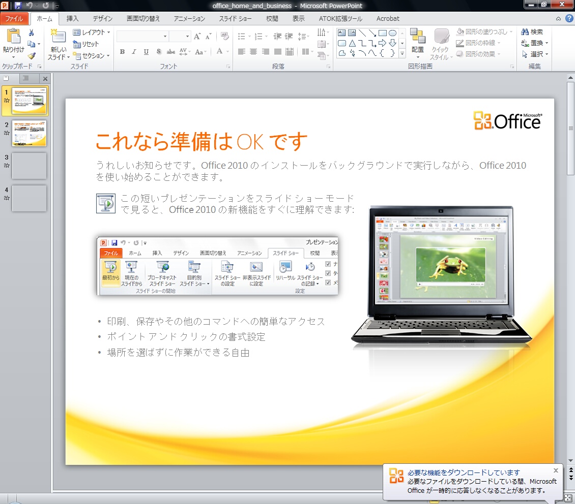Open Shape Fill (図形の塗りつぶし) color menu
Screen dimensions: 575x504
(x=484, y=32)
